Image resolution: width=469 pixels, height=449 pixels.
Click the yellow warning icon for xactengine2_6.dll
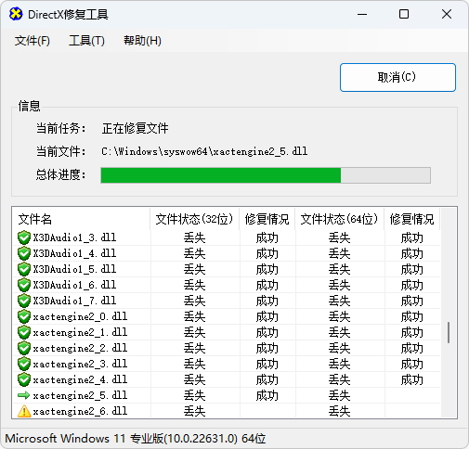(24, 411)
